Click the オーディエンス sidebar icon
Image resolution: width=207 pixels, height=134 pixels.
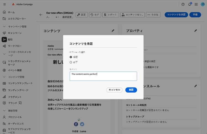click(x=4, y=124)
